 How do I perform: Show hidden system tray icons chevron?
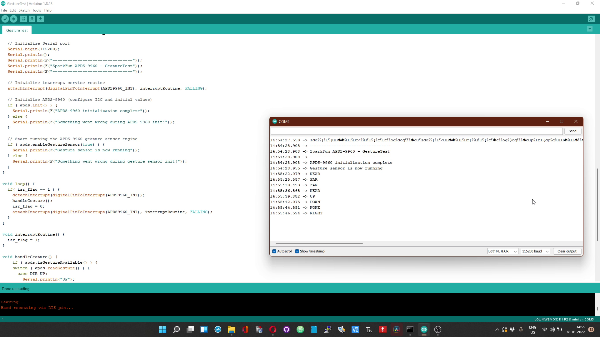pyautogui.click(x=497, y=330)
